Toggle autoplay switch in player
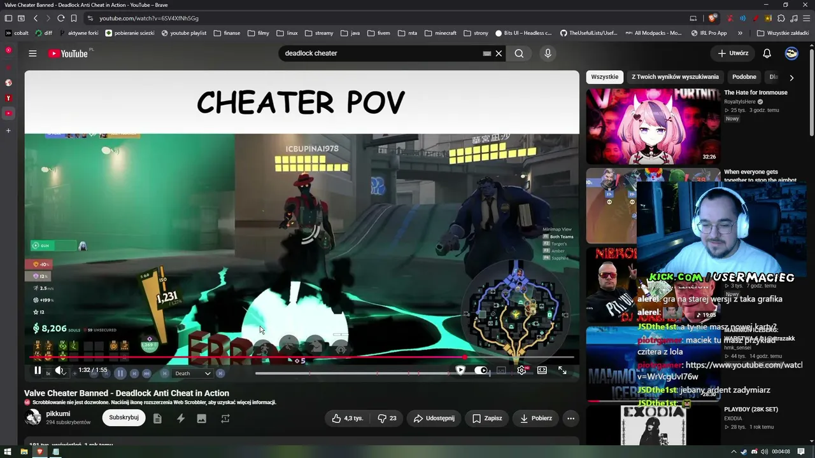Viewport: 815px width, 458px height. 481,370
